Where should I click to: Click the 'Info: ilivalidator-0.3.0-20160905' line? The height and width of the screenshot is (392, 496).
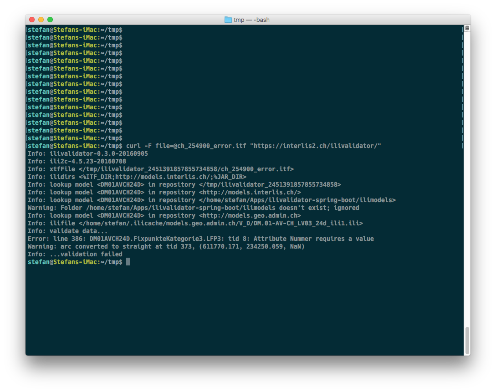[x=87, y=153]
